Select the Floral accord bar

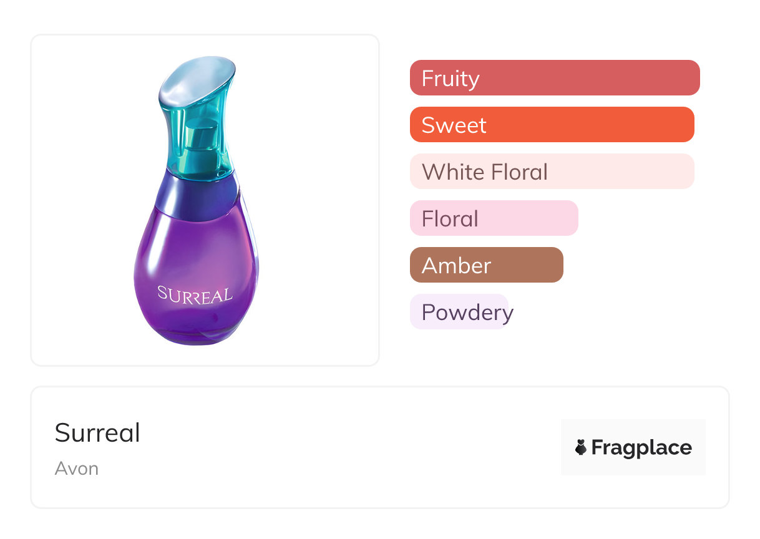(494, 218)
